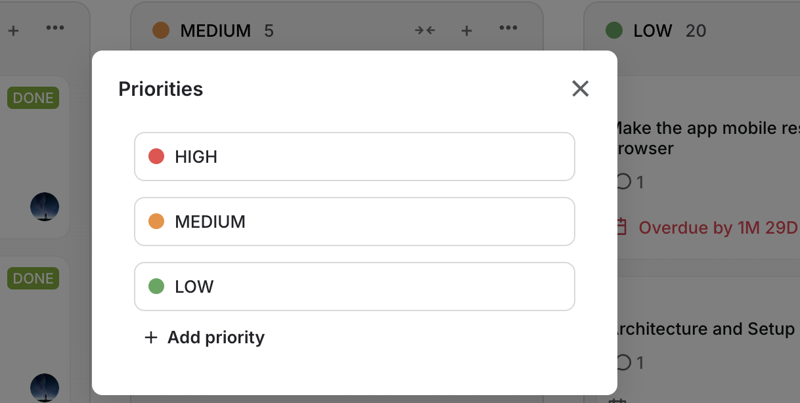The width and height of the screenshot is (800, 403).
Task: Open the ellipsis menu of the DONE tasks column
Action: pos(55,28)
